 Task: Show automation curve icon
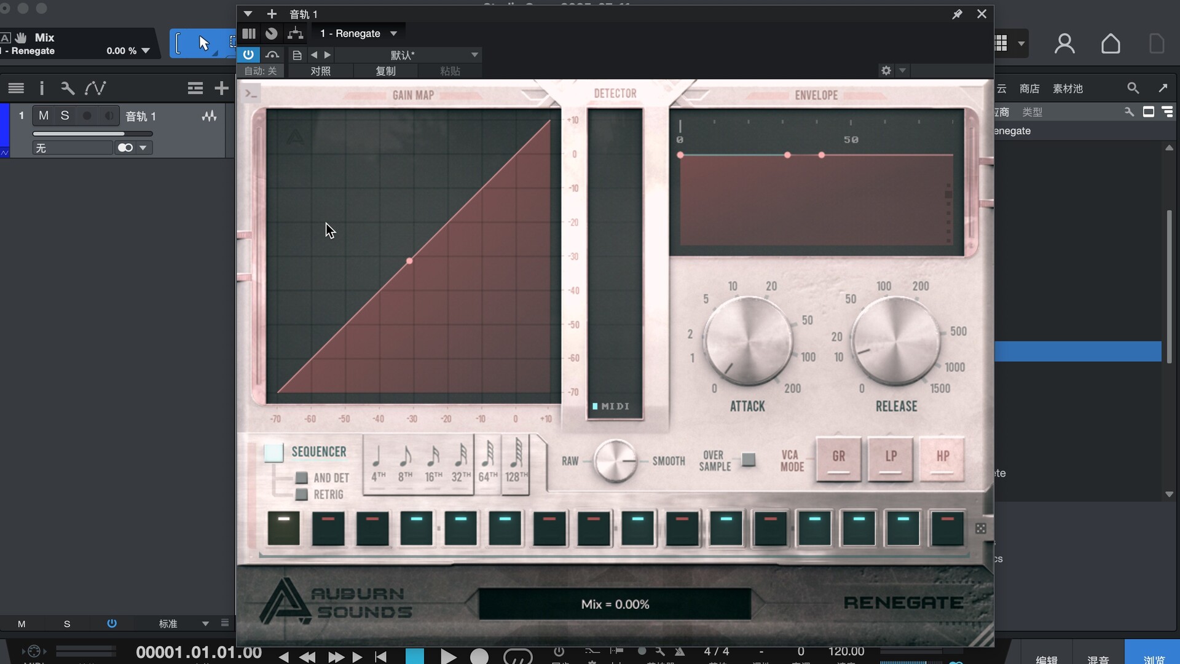pyautogui.click(x=95, y=89)
